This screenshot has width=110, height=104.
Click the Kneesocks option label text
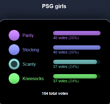pos(33,78)
